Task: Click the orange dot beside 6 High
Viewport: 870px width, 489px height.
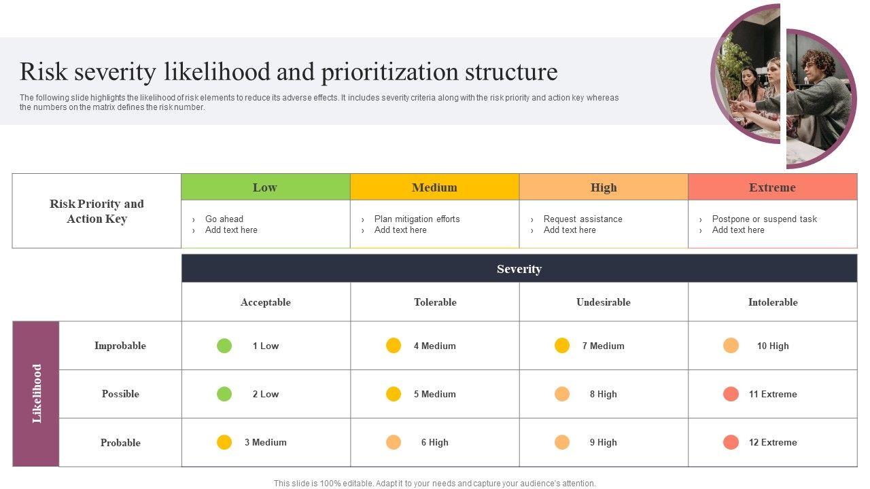Action: tap(394, 442)
